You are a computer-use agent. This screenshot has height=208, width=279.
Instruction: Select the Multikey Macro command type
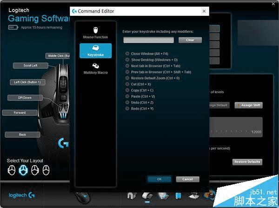pos(95,68)
